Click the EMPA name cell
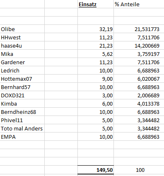Image resolution: width=164 pixels, height=176 pixels. (x=22, y=137)
